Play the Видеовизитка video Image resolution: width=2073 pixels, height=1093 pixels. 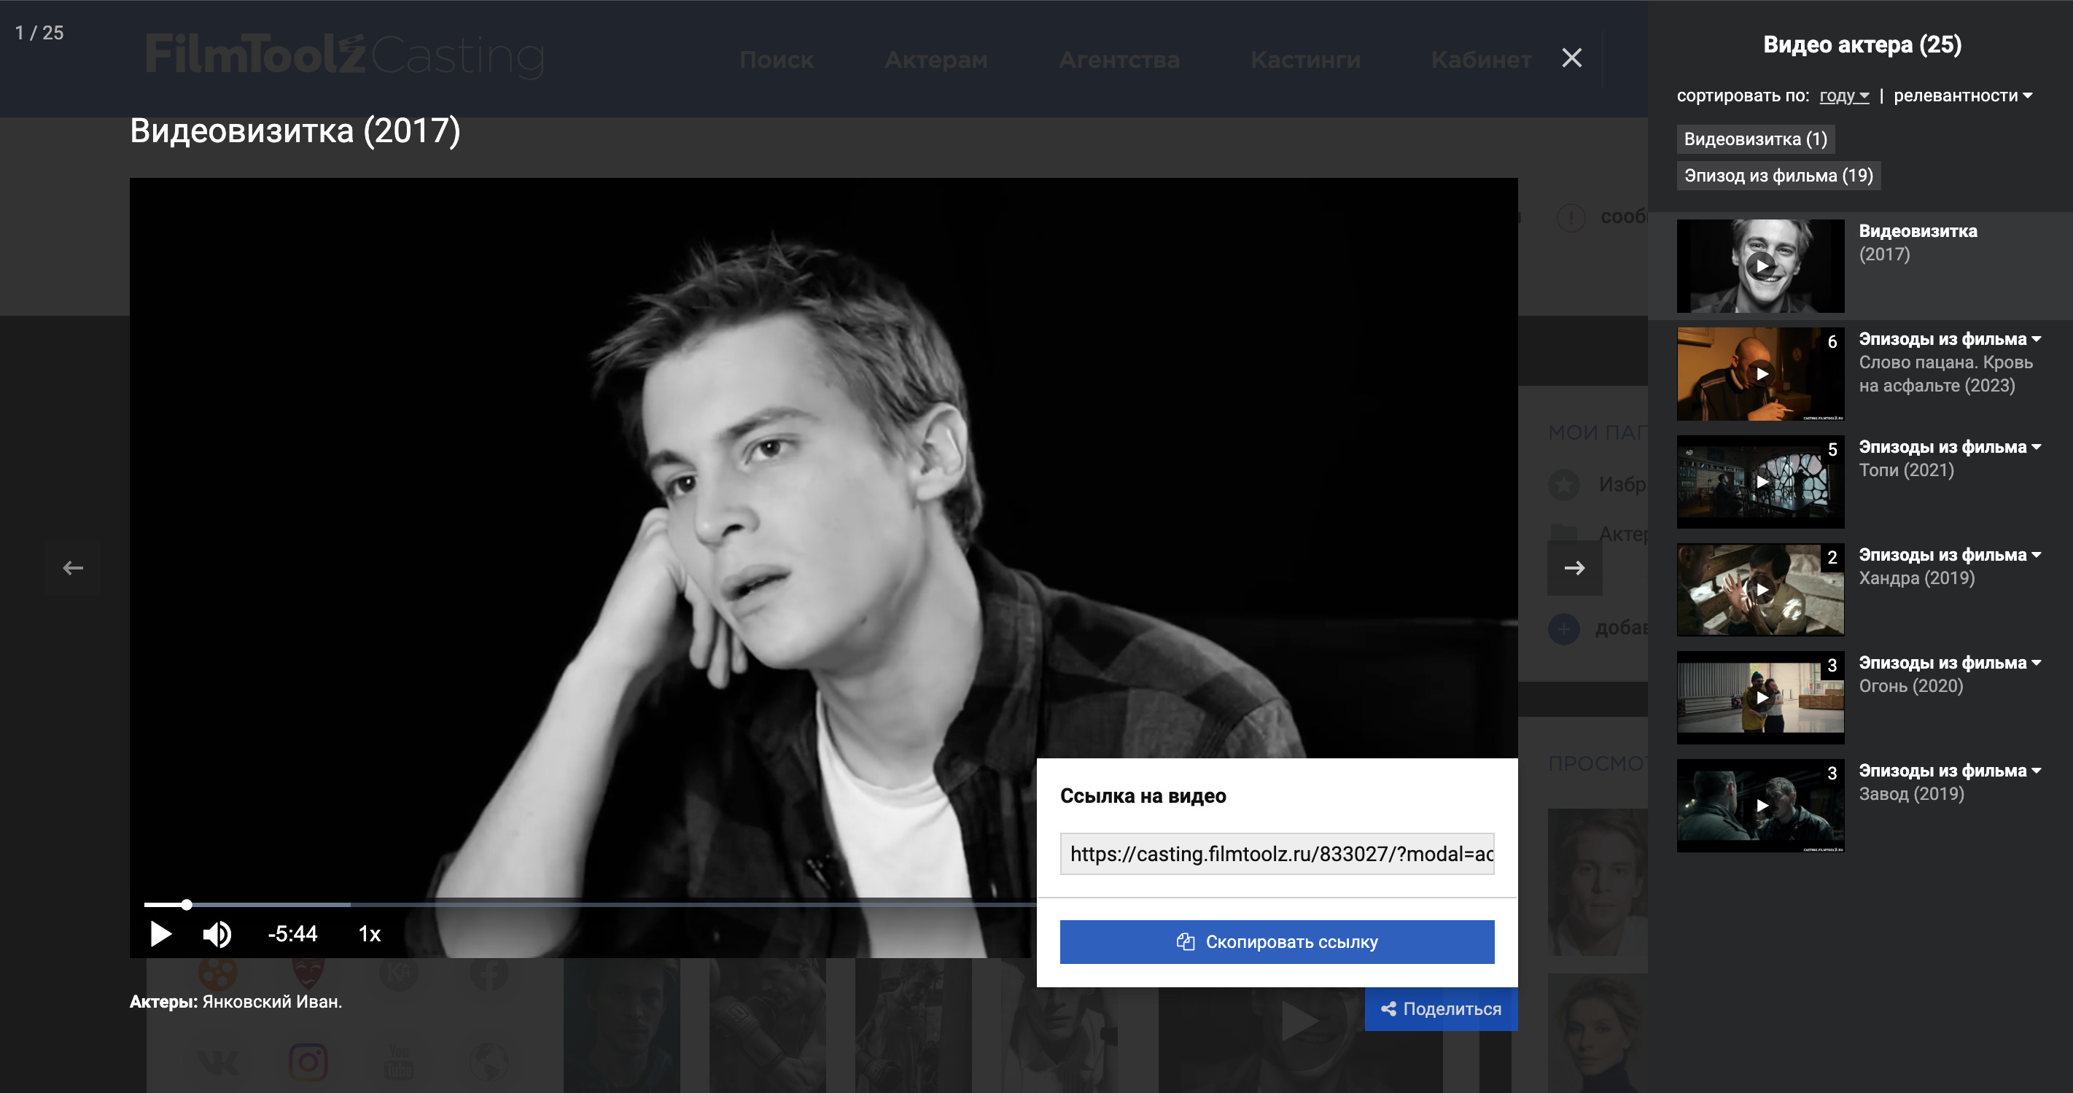161,933
